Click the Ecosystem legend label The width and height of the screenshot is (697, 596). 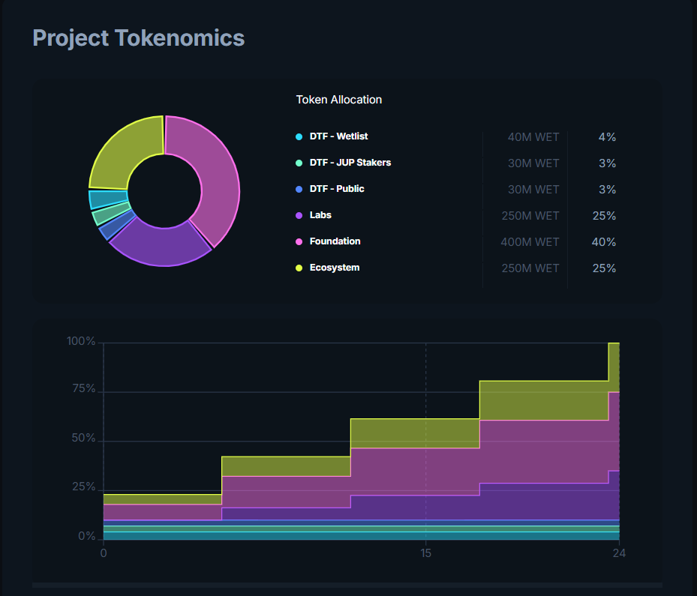tap(334, 268)
